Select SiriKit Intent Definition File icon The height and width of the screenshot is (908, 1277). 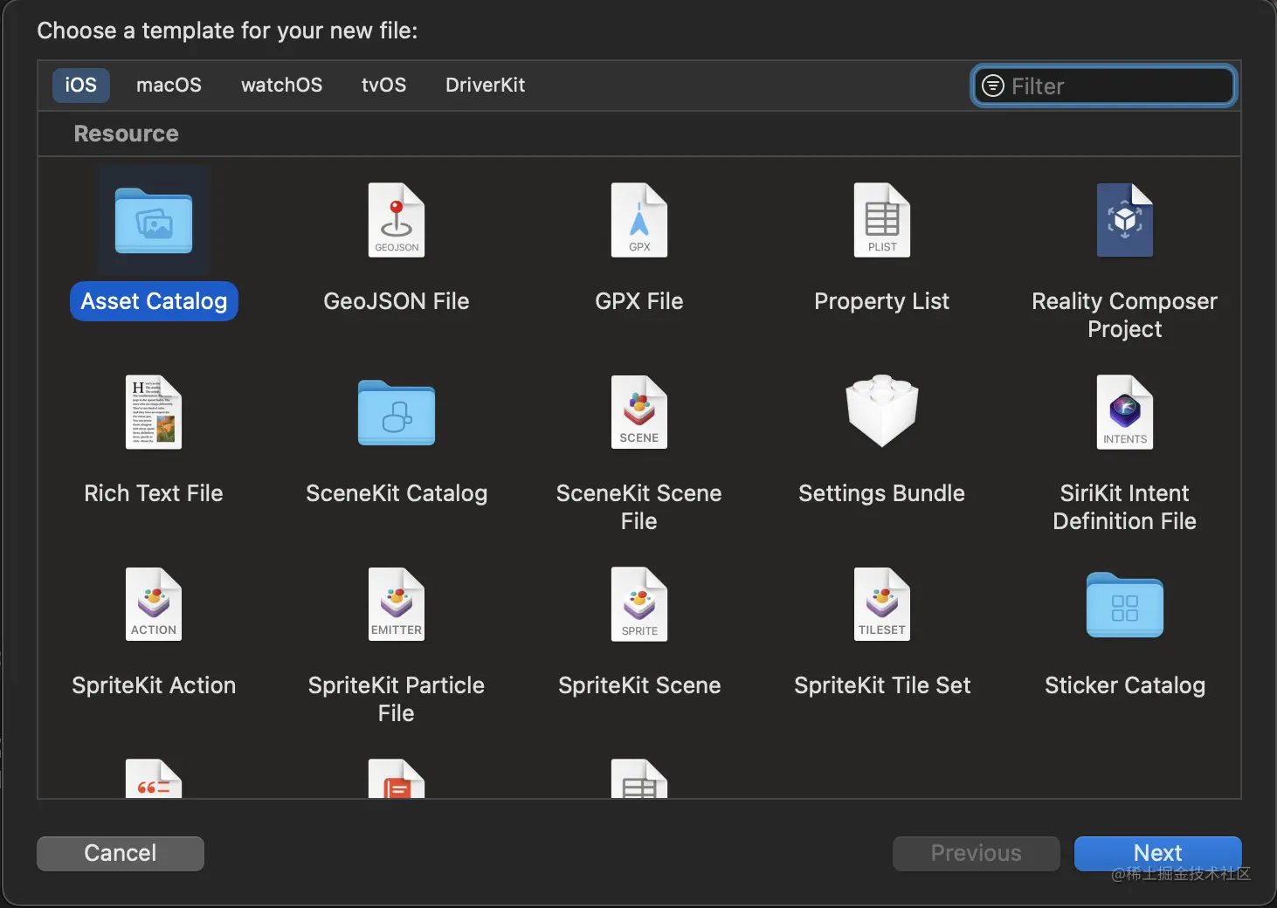(1125, 412)
